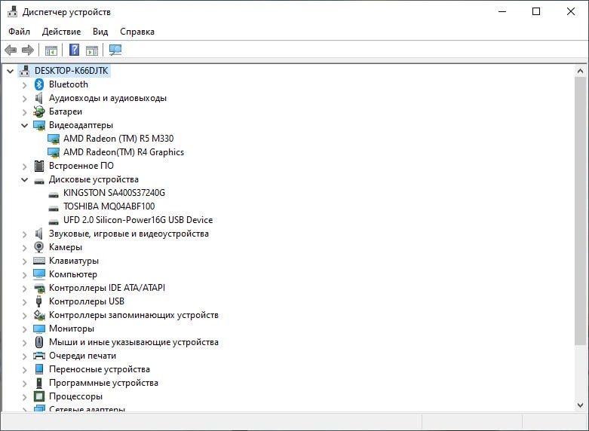Click the Компьютер monitor icon
The width and height of the screenshot is (589, 431).
(x=39, y=274)
